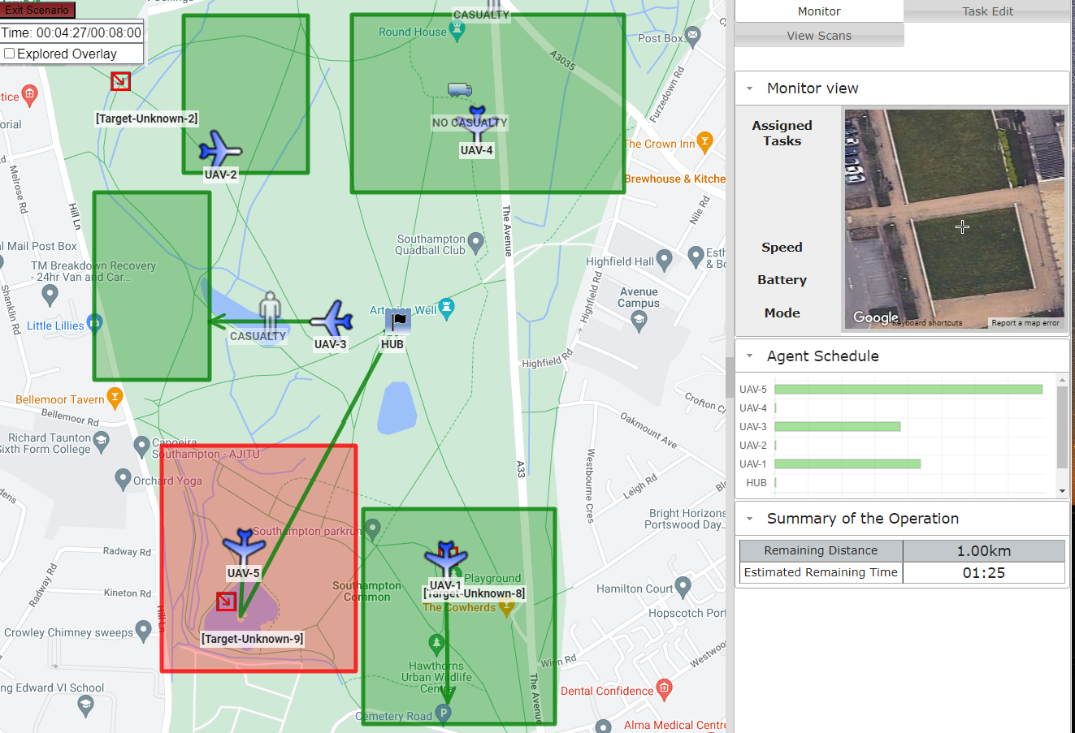Screen dimensions: 1075x733
Task: Select the UAV-5 drone on map
Action: tap(244, 545)
